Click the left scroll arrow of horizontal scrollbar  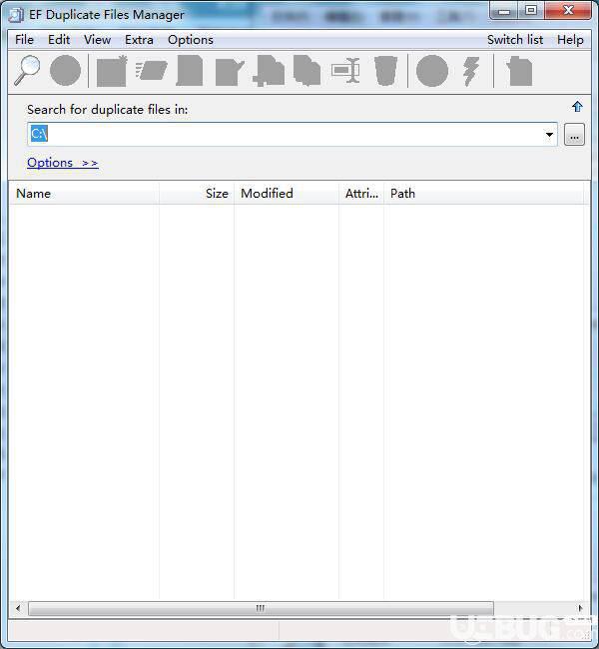pyautogui.click(x=18, y=608)
